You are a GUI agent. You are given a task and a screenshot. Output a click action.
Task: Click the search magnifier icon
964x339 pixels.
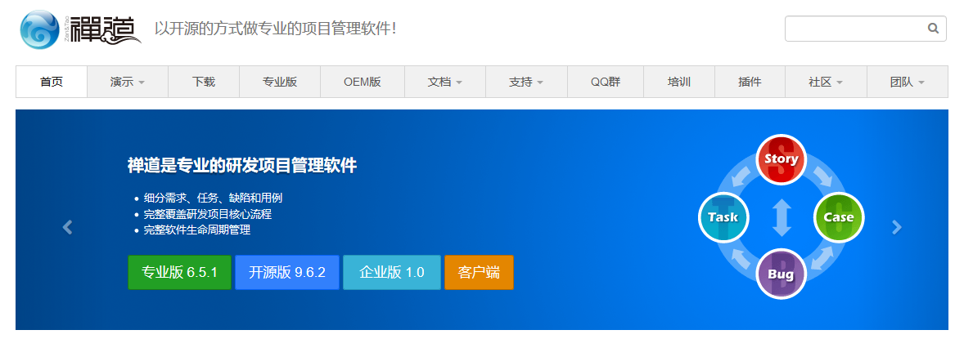[x=933, y=29]
